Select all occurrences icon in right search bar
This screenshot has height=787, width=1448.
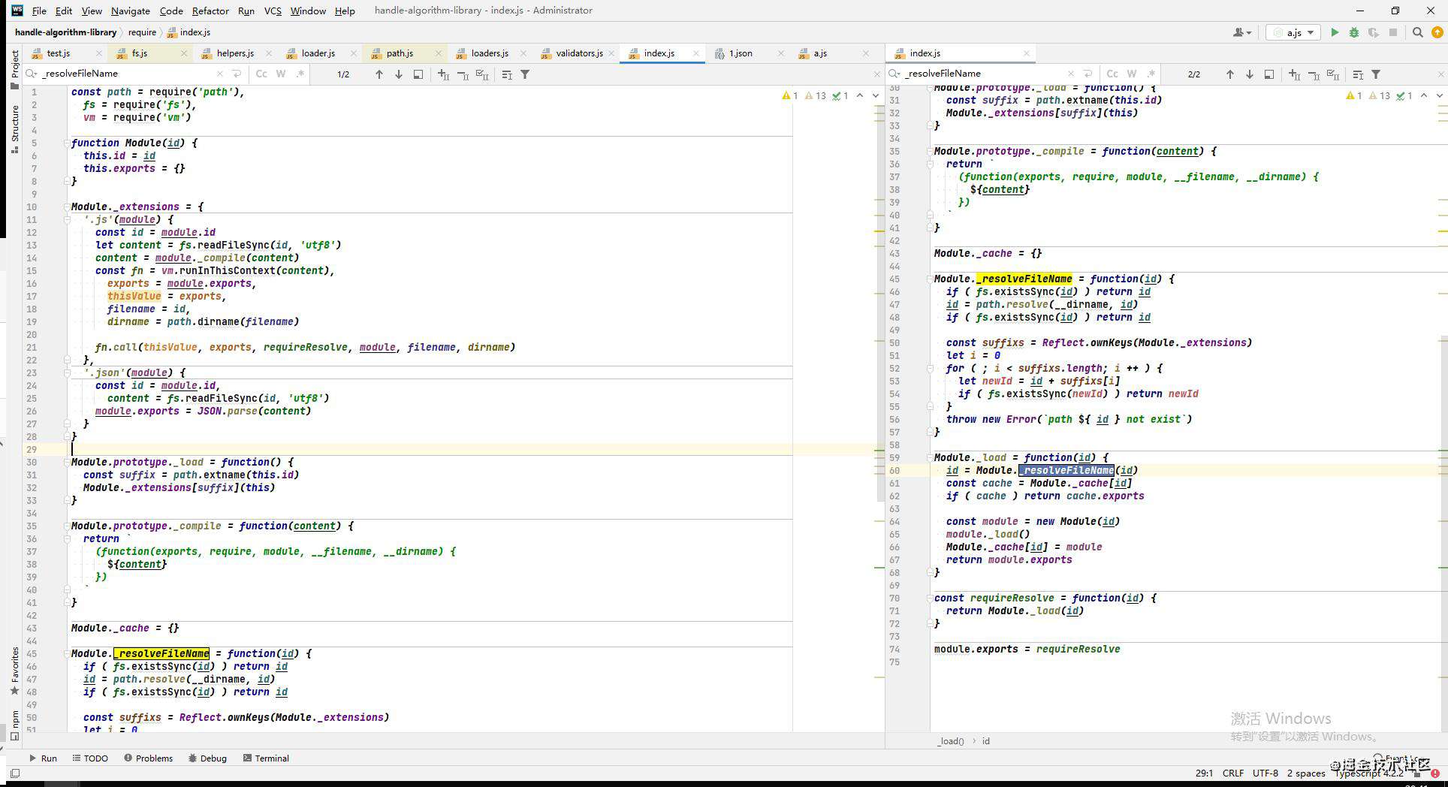(x=1333, y=74)
